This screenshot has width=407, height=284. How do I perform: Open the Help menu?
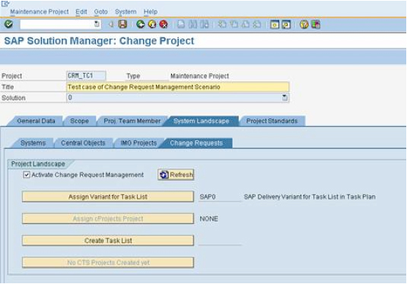pyautogui.click(x=151, y=11)
